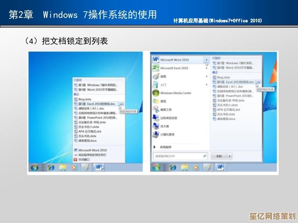Click the 关机 shutdown button
This screenshot has height=223, width=298.
pyautogui.click(x=219, y=156)
